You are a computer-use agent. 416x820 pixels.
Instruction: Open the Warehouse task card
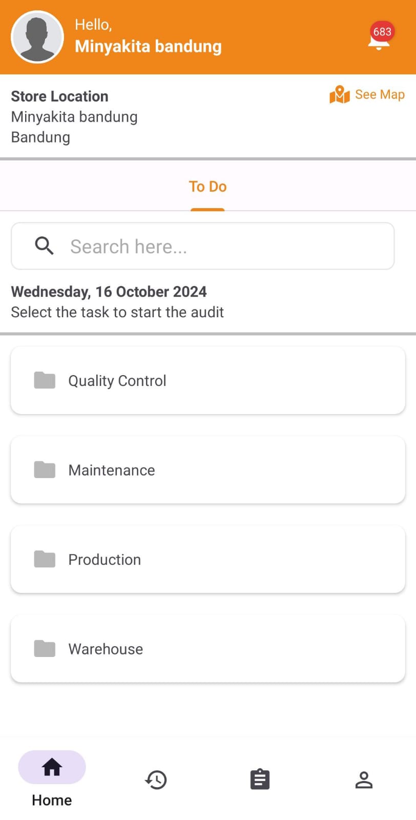click(x=207, y=648)
